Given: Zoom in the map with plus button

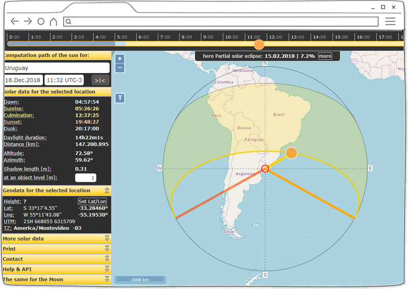Looking at the screenshot, I should tap(120, 59).
